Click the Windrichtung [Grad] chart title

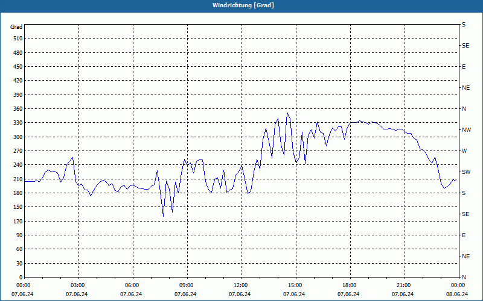(243, 5)
